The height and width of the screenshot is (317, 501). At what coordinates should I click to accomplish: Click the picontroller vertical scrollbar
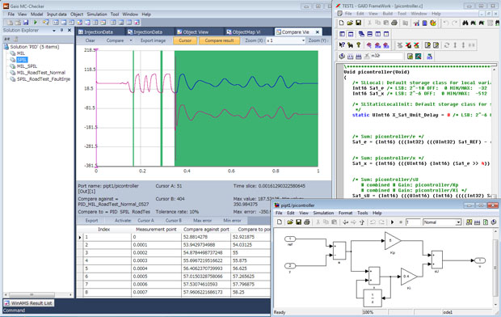click(x=496, y=268)
